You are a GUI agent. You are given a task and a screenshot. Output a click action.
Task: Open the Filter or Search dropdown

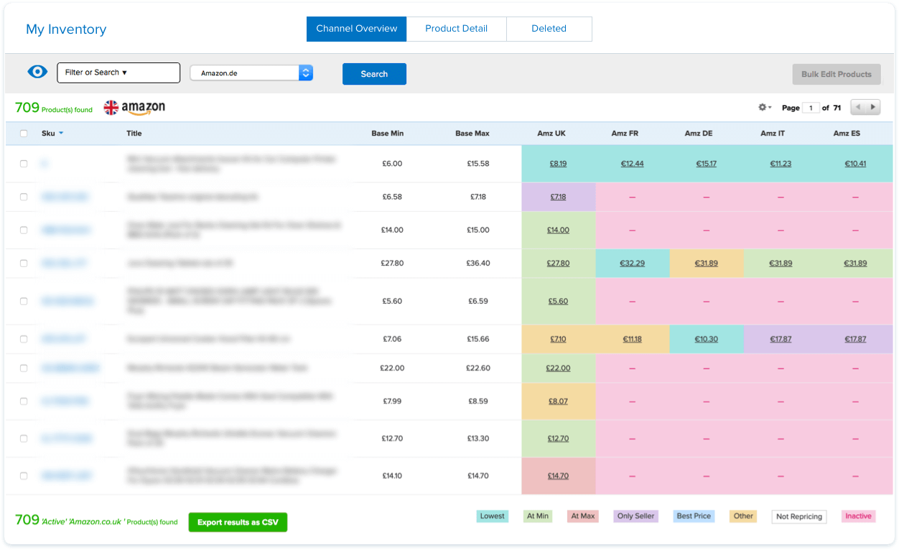(118, 73)
